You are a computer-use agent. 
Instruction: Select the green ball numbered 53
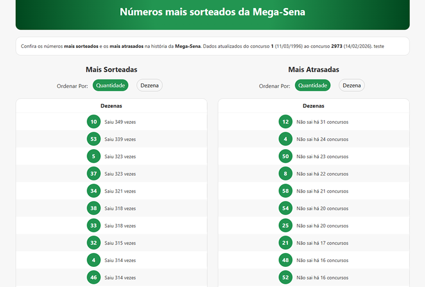(93, 139)
